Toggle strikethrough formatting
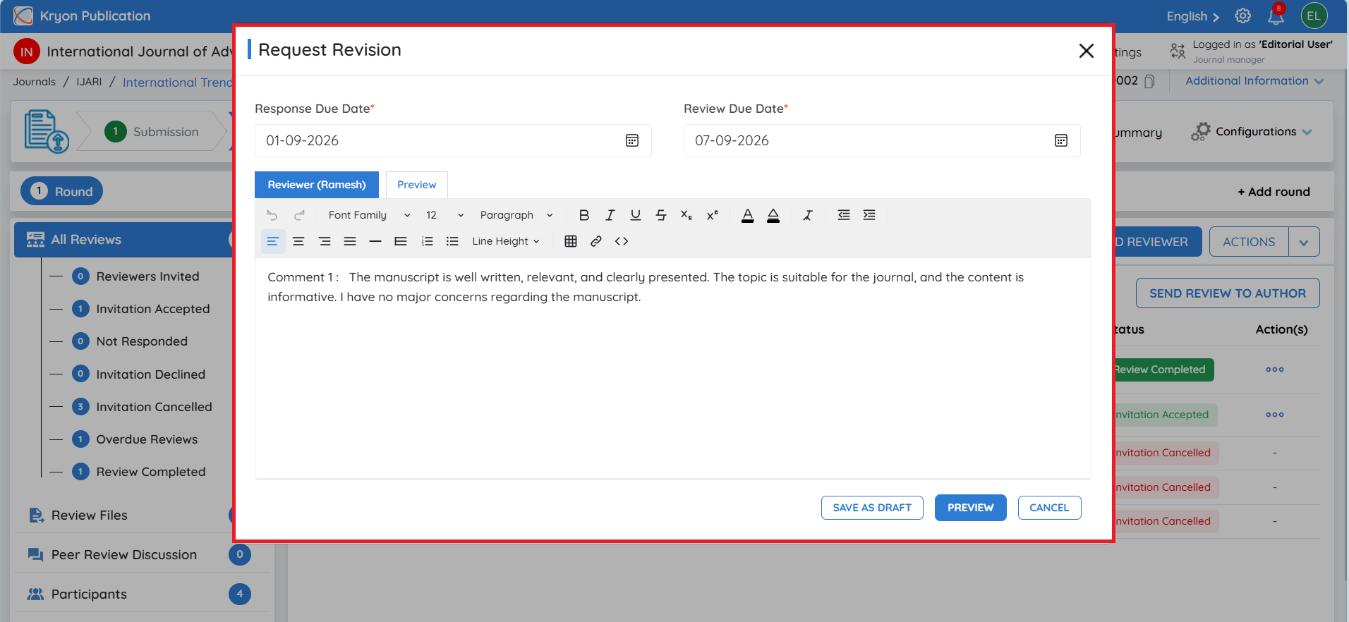This screenshot has width=1349, height=622. click(661, 215)
